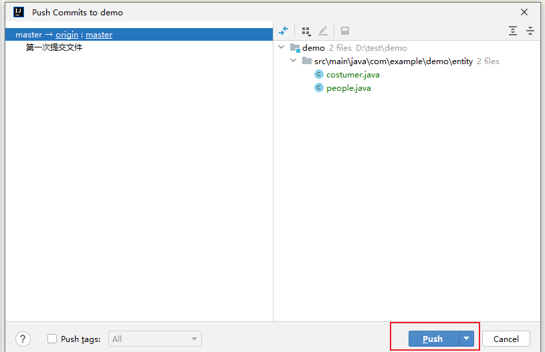Select the people.java file
Image resolution: width=545 pixels, height=352 pixels.
pyautogui.click(x=348, y=88)
